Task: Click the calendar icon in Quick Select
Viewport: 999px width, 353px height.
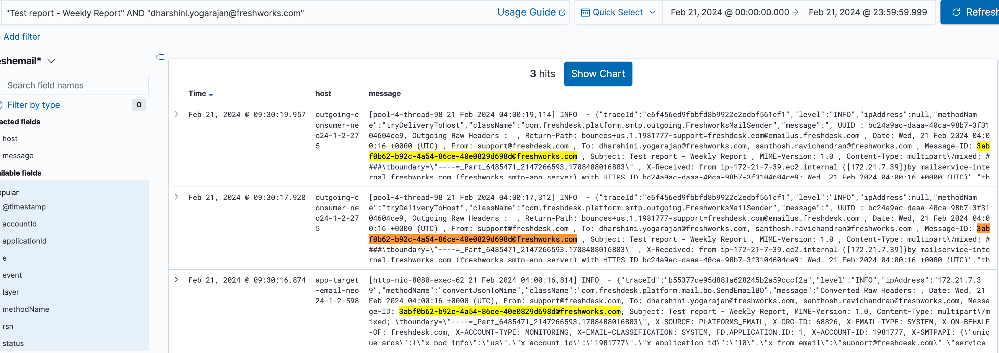Action: tap(585, 13)
